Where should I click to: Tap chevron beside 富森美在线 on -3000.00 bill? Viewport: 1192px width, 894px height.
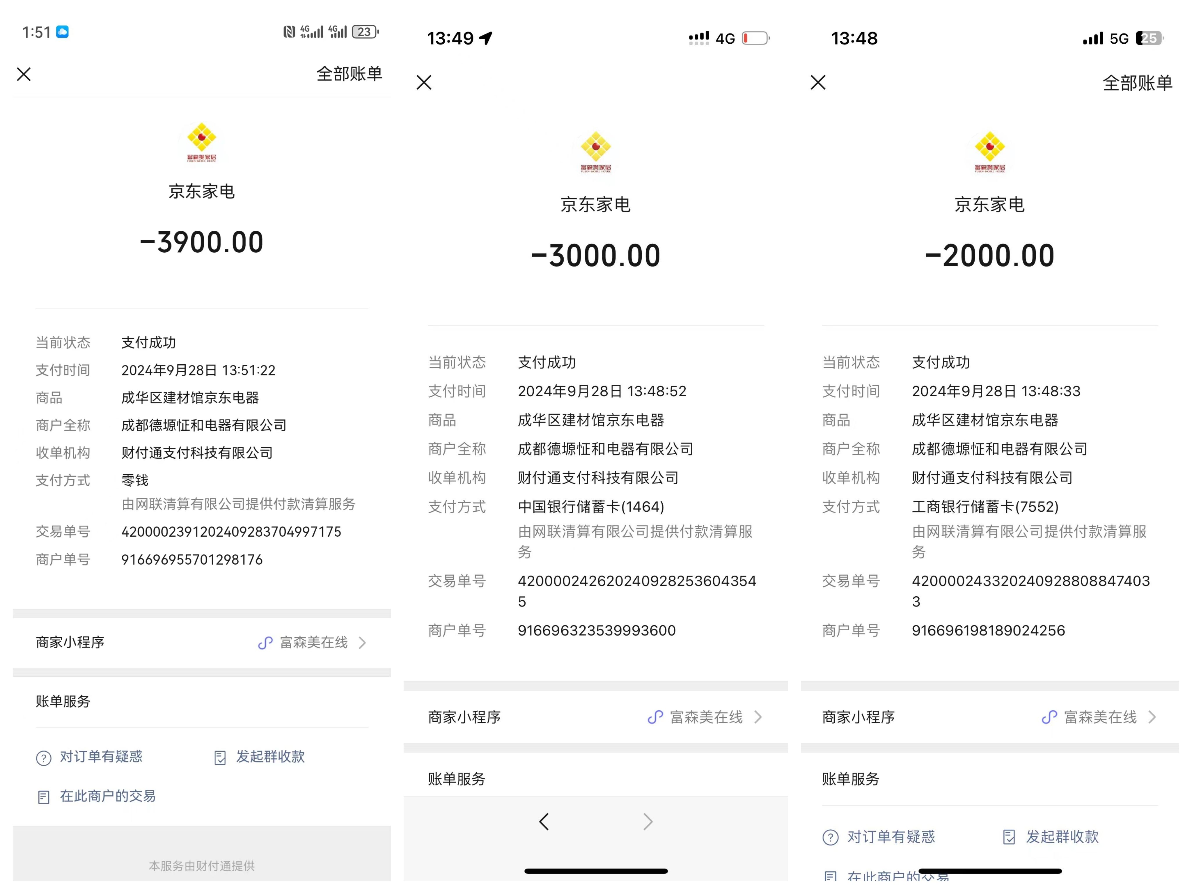click(x=758, y=717)
